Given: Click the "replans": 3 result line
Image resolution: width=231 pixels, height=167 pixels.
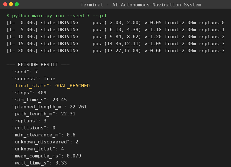Looking at the screenshot, I should click(29, 121).
